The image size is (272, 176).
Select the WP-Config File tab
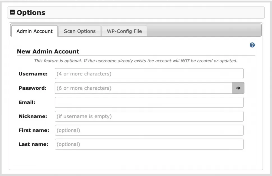coord(124,31)
